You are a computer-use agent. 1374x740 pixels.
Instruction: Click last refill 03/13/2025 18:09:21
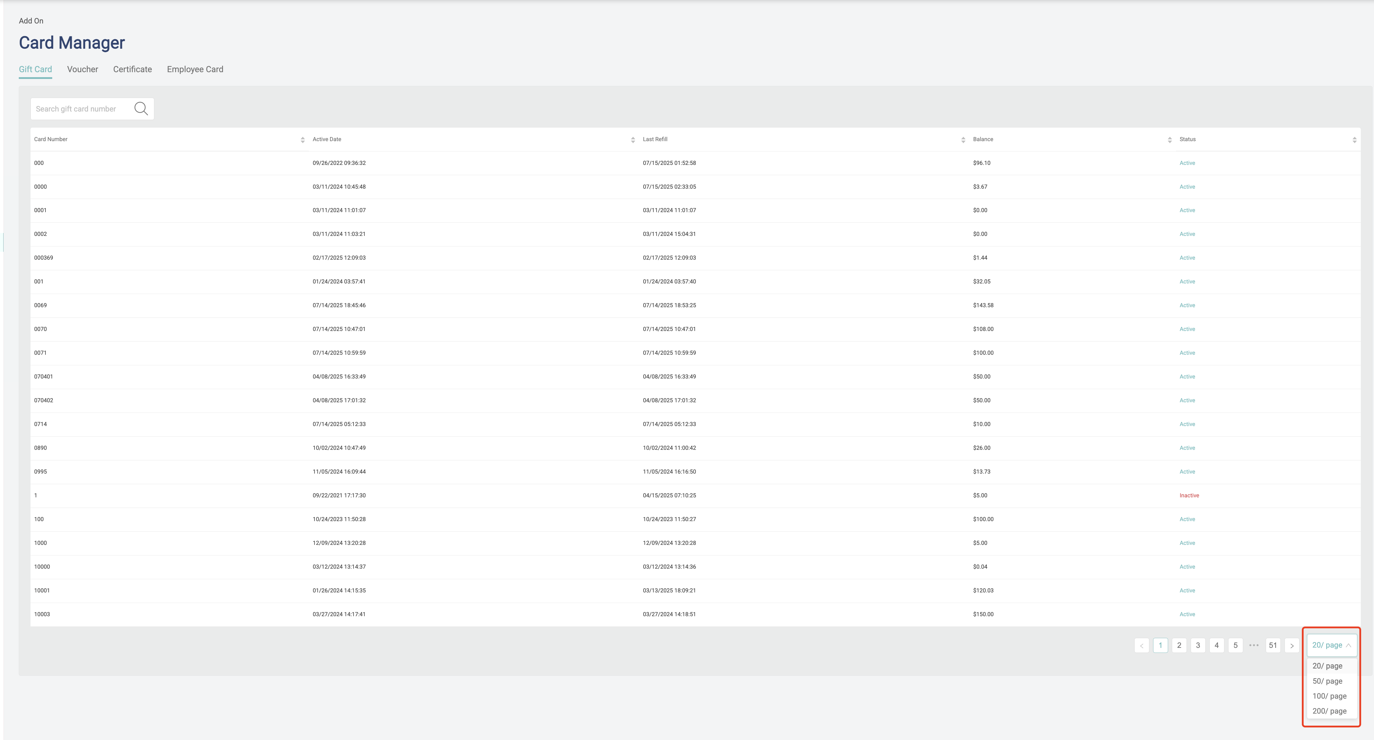coord(669,590)
